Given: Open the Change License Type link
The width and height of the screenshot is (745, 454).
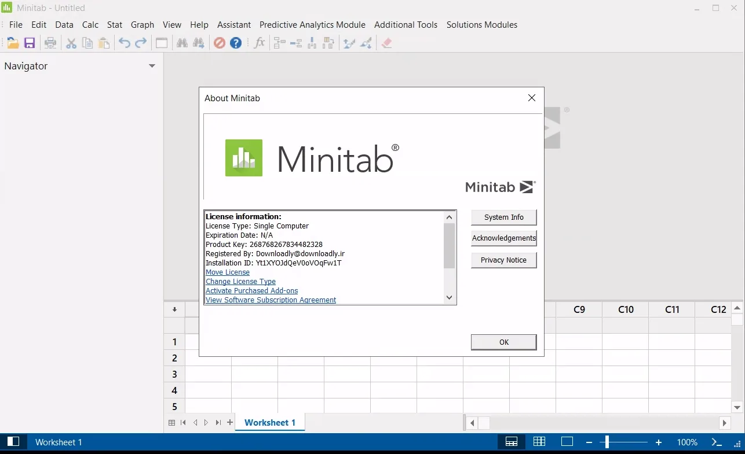Looking at the screenshot, I should coord(240,282).
